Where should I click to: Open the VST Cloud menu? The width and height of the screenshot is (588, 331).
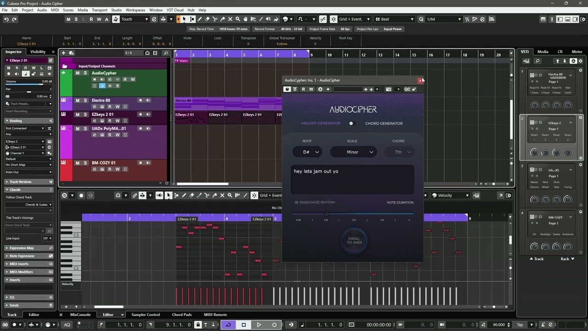coord(175,10)
